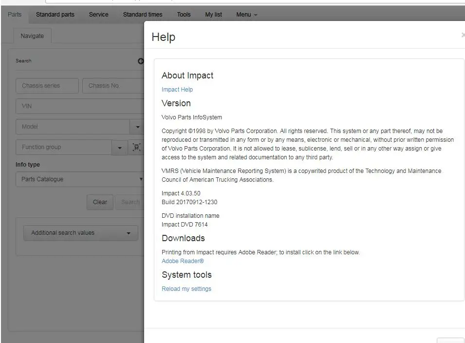Click into the VIN input field
The height and width of the screenshot is (343, 465).
[x=80, y=106]
